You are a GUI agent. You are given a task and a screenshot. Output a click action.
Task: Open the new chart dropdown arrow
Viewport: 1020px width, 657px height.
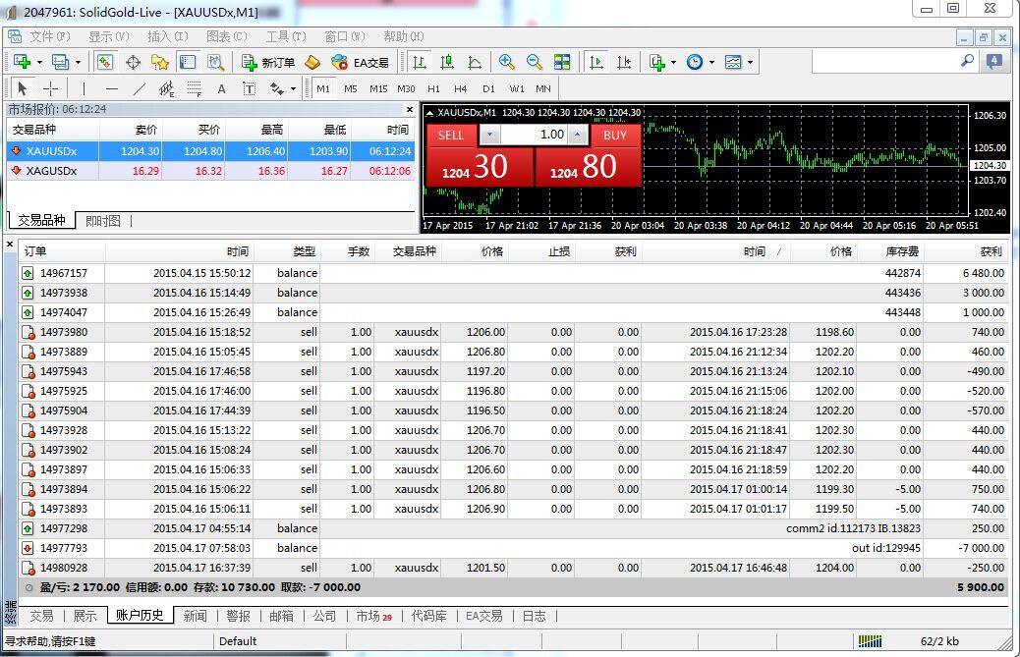[x=39, y=63]
